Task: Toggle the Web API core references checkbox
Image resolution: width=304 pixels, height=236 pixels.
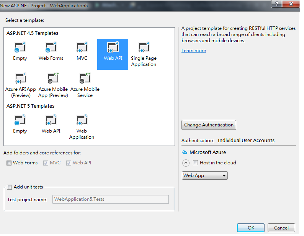Action: pos(69,163)
